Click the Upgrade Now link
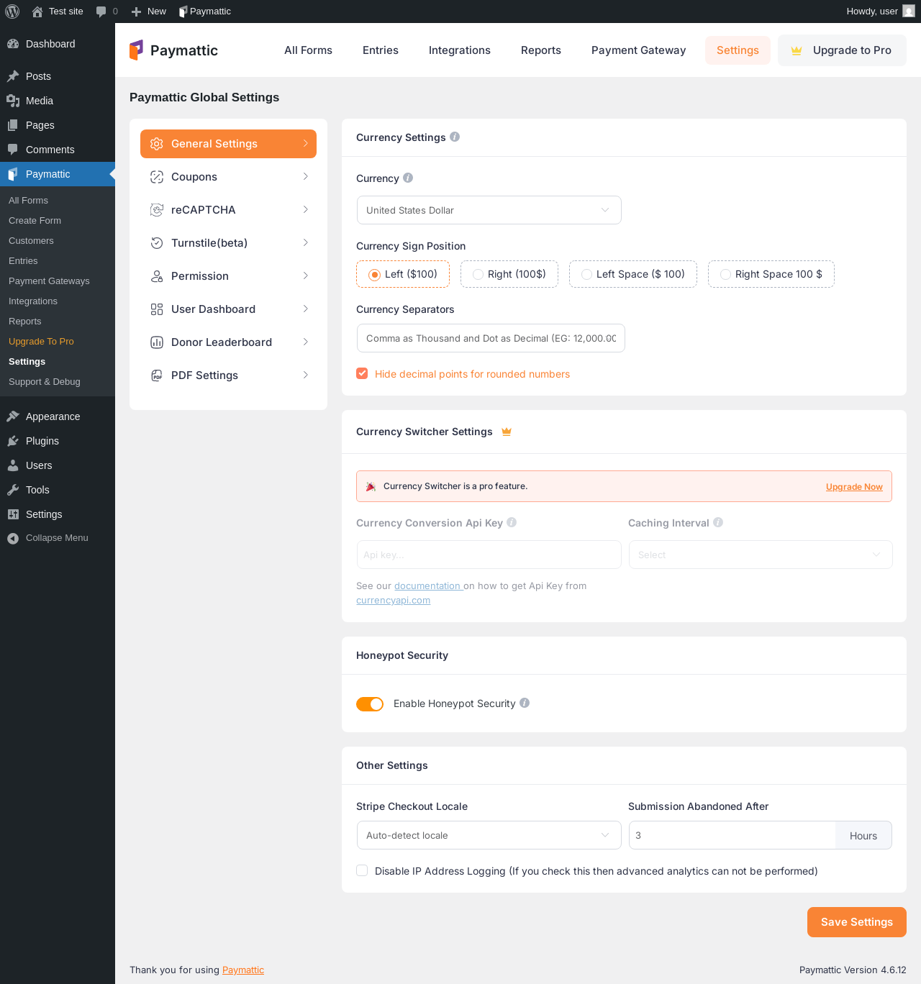The width and height of the screenshot is (921, 984). (x=854, y=487)
